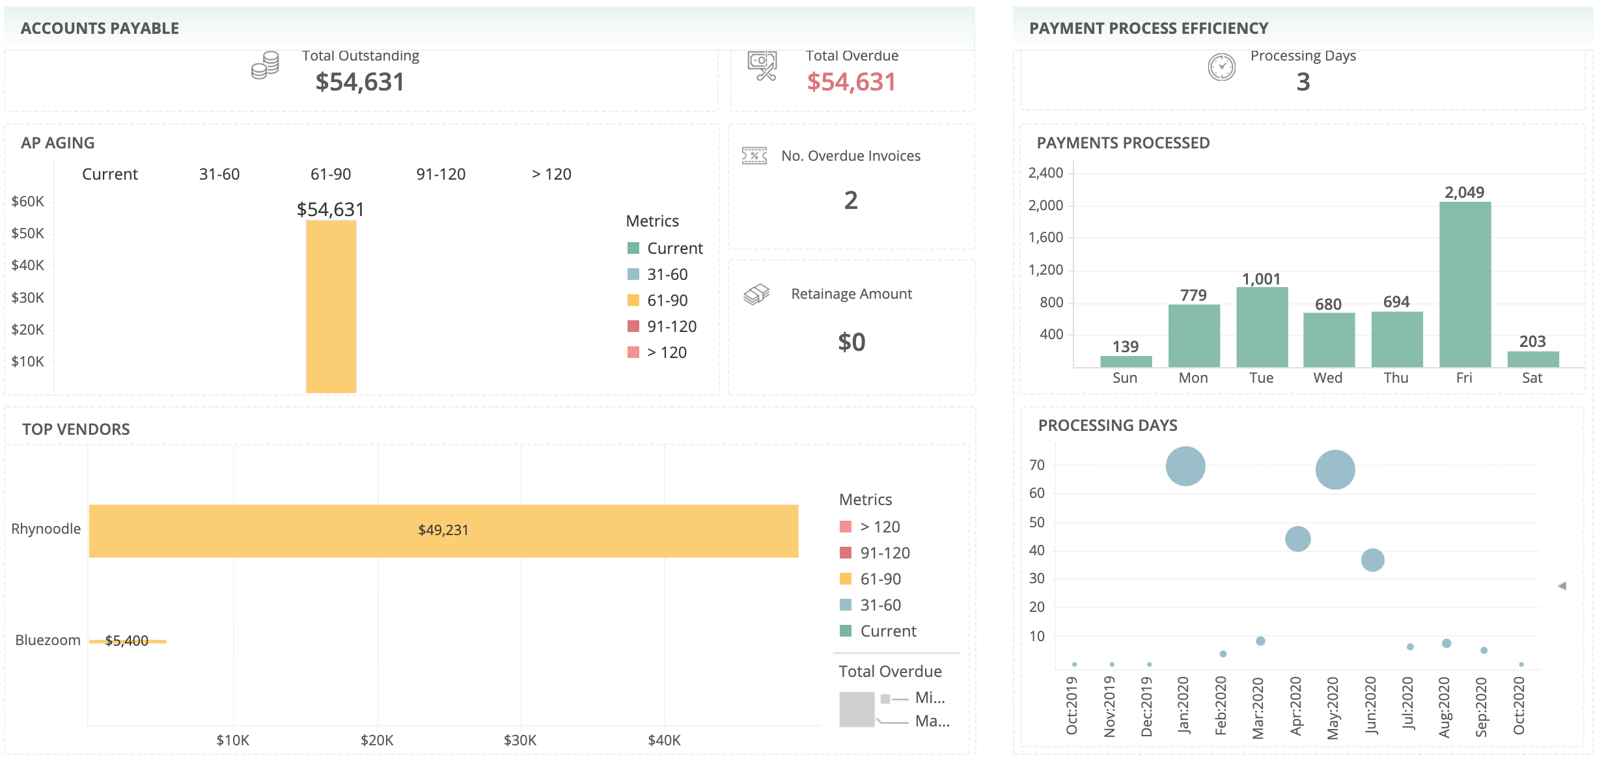Click the Saturday 203 payments bar
Screen dimensions: 1604x772
(x=1533, y=359)
